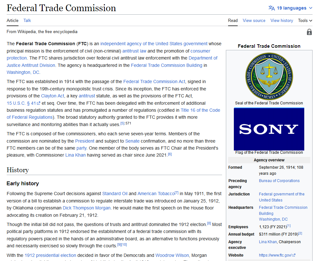Screen dimensions: 317x261
Task: Select the Read tab
Action: [233, 21]
